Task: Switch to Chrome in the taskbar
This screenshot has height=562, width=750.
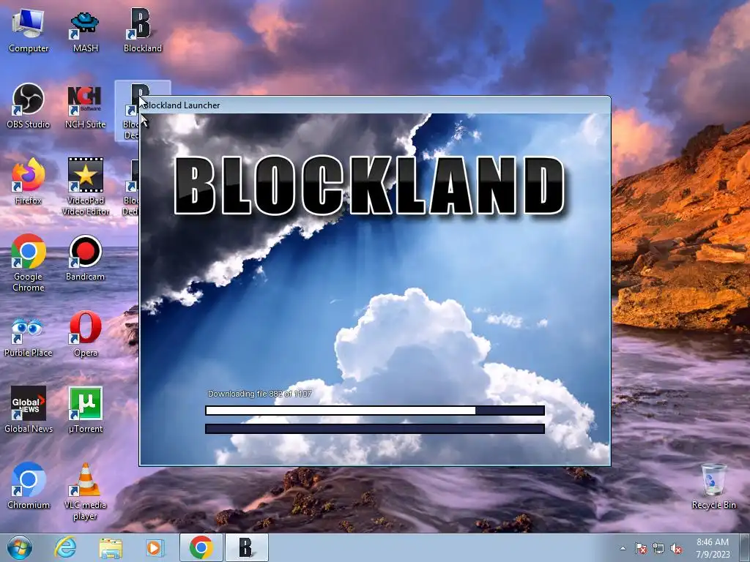Action: click(x=201, y=547)
